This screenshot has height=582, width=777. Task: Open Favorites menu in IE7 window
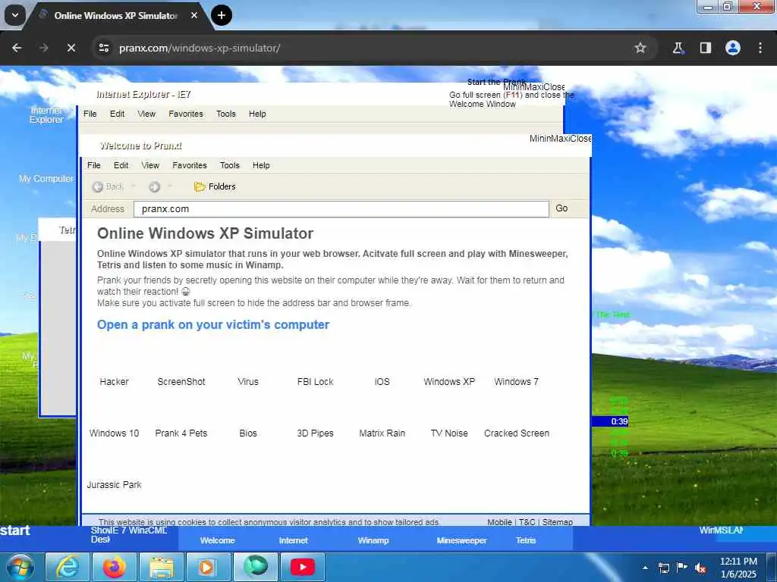pos(186,114)
